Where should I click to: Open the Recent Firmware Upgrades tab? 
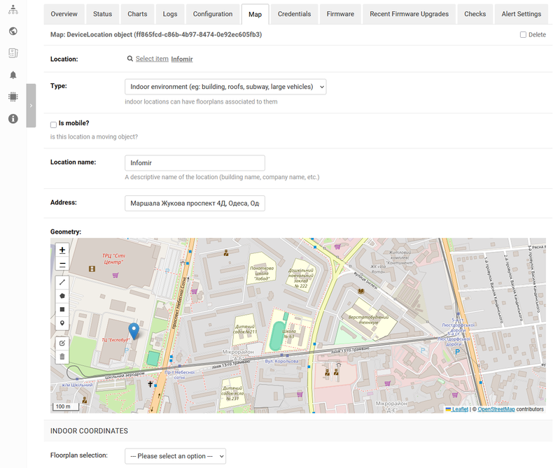(x=409, y=14)
